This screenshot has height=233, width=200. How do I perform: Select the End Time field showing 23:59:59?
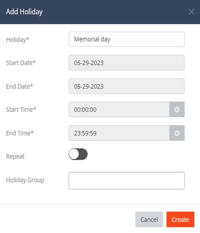pos(119,133)
